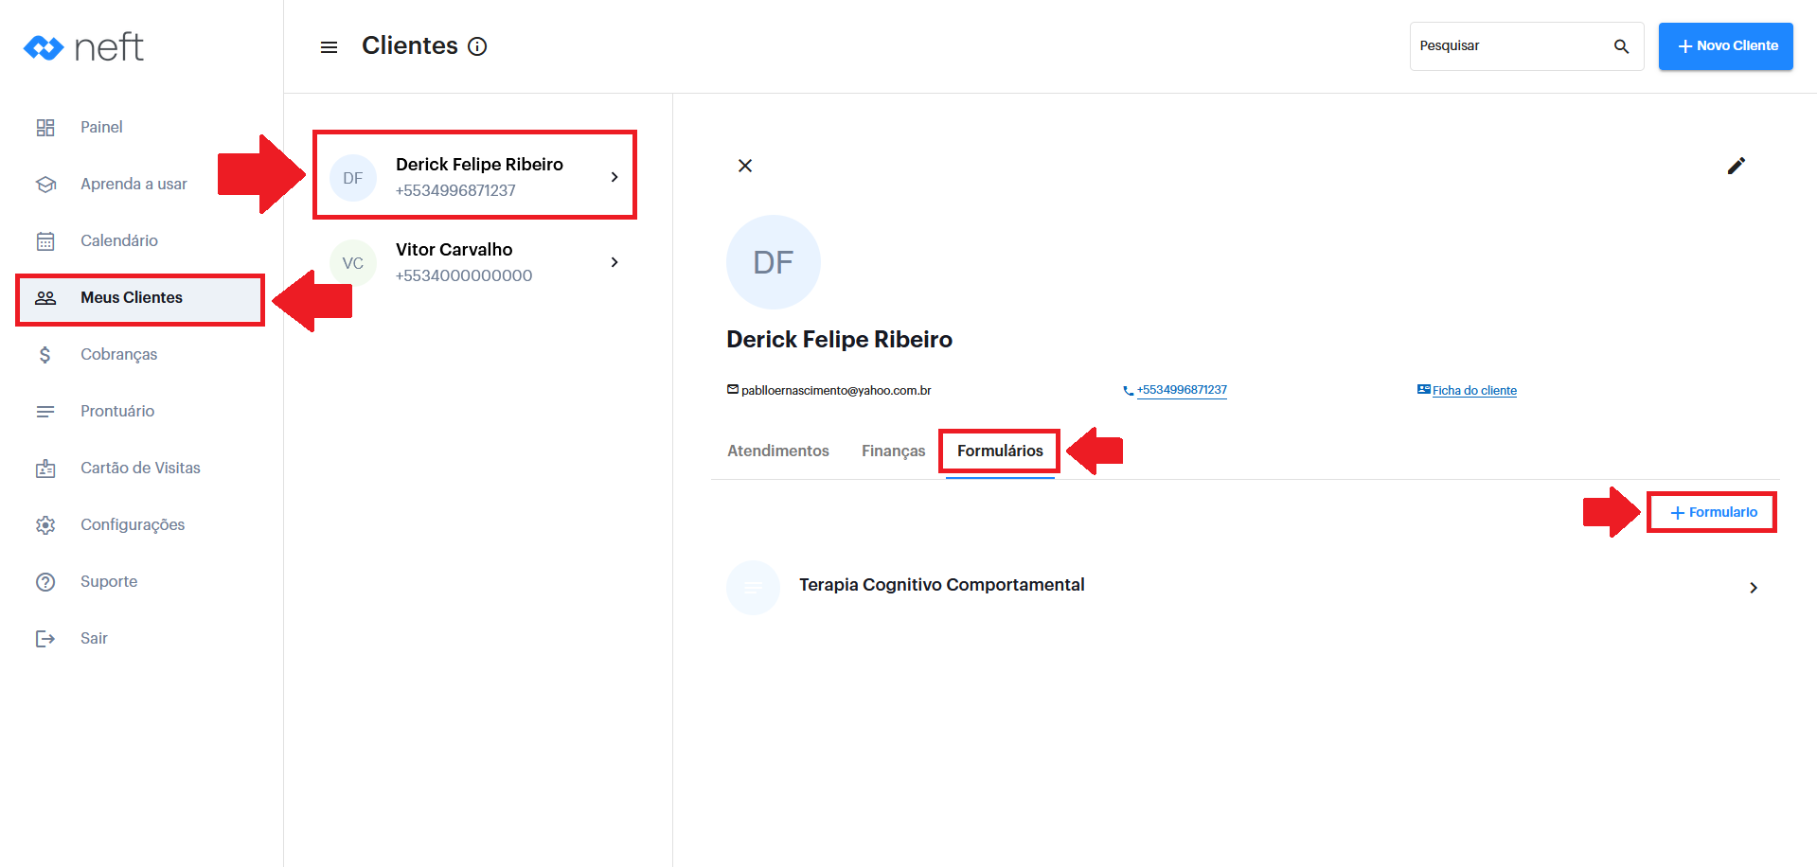Image resolution: width=1817 pixels, height=867 pixels.
Task: Click the client phone number link
Action: pyautogui.click(x=1181, y=390)
